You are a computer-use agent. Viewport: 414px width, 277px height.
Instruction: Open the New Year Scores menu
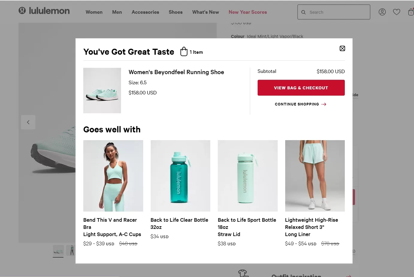pyautogui.click(x=248, y=12)
